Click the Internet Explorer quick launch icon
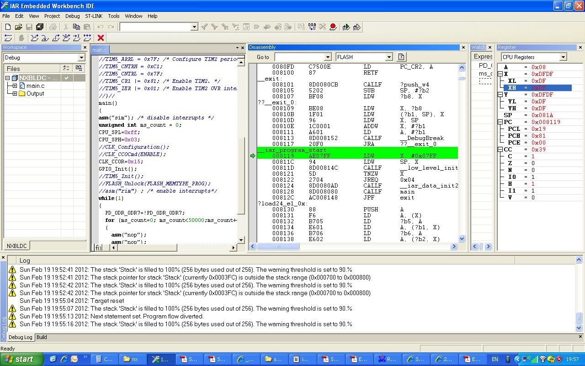 [64, 359]
